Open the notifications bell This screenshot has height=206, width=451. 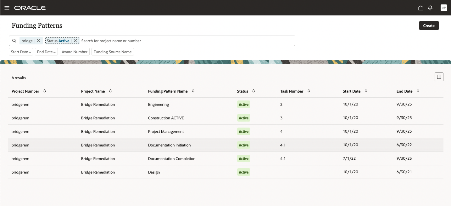pos(431,8)
